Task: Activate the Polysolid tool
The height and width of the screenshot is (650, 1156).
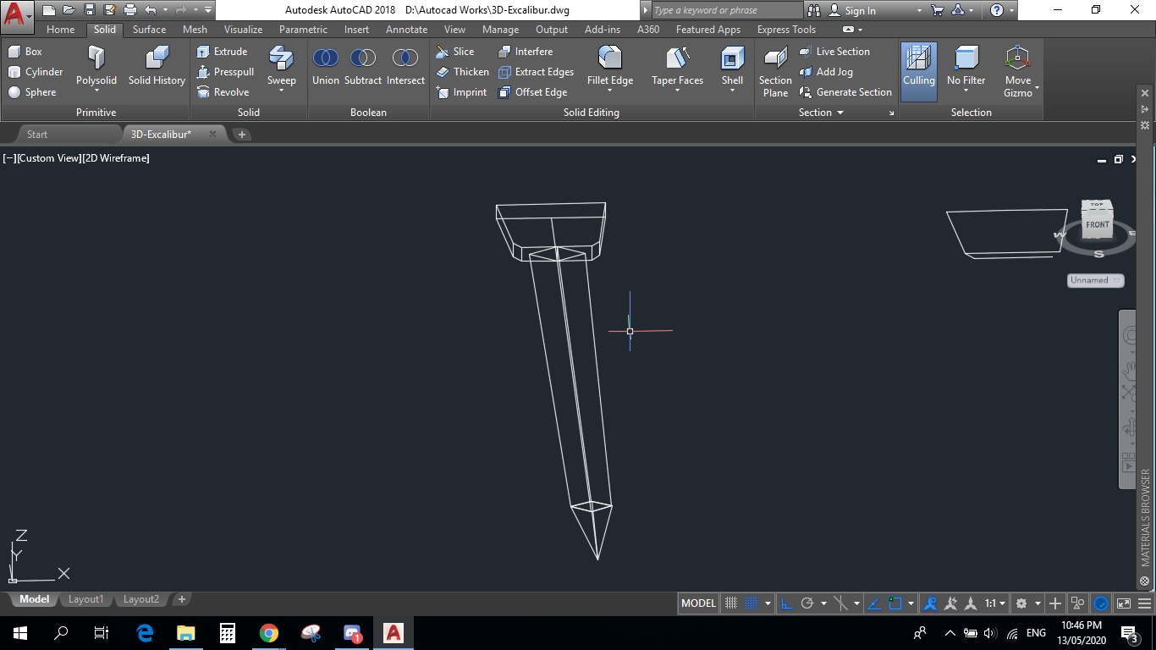Action: 96,66
